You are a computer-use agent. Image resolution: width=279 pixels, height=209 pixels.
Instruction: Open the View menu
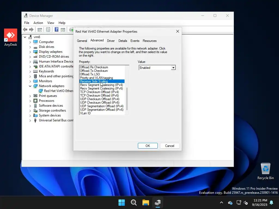point(51,23)
